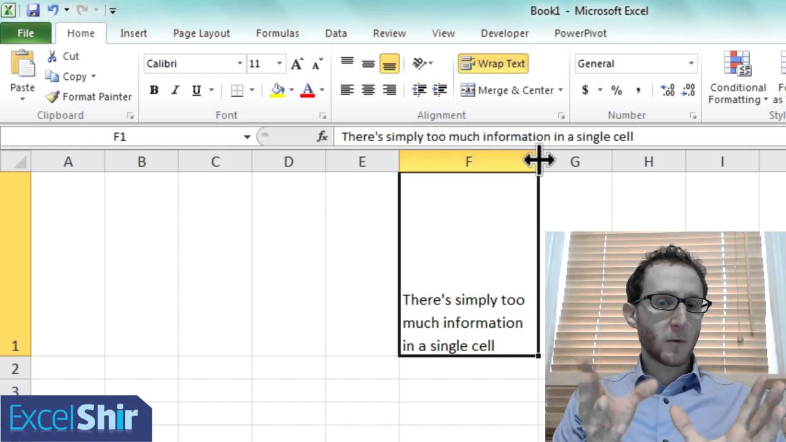786x442 pixels.
Task: Open the General number format dropdown
Action: [x=691, y=64]
